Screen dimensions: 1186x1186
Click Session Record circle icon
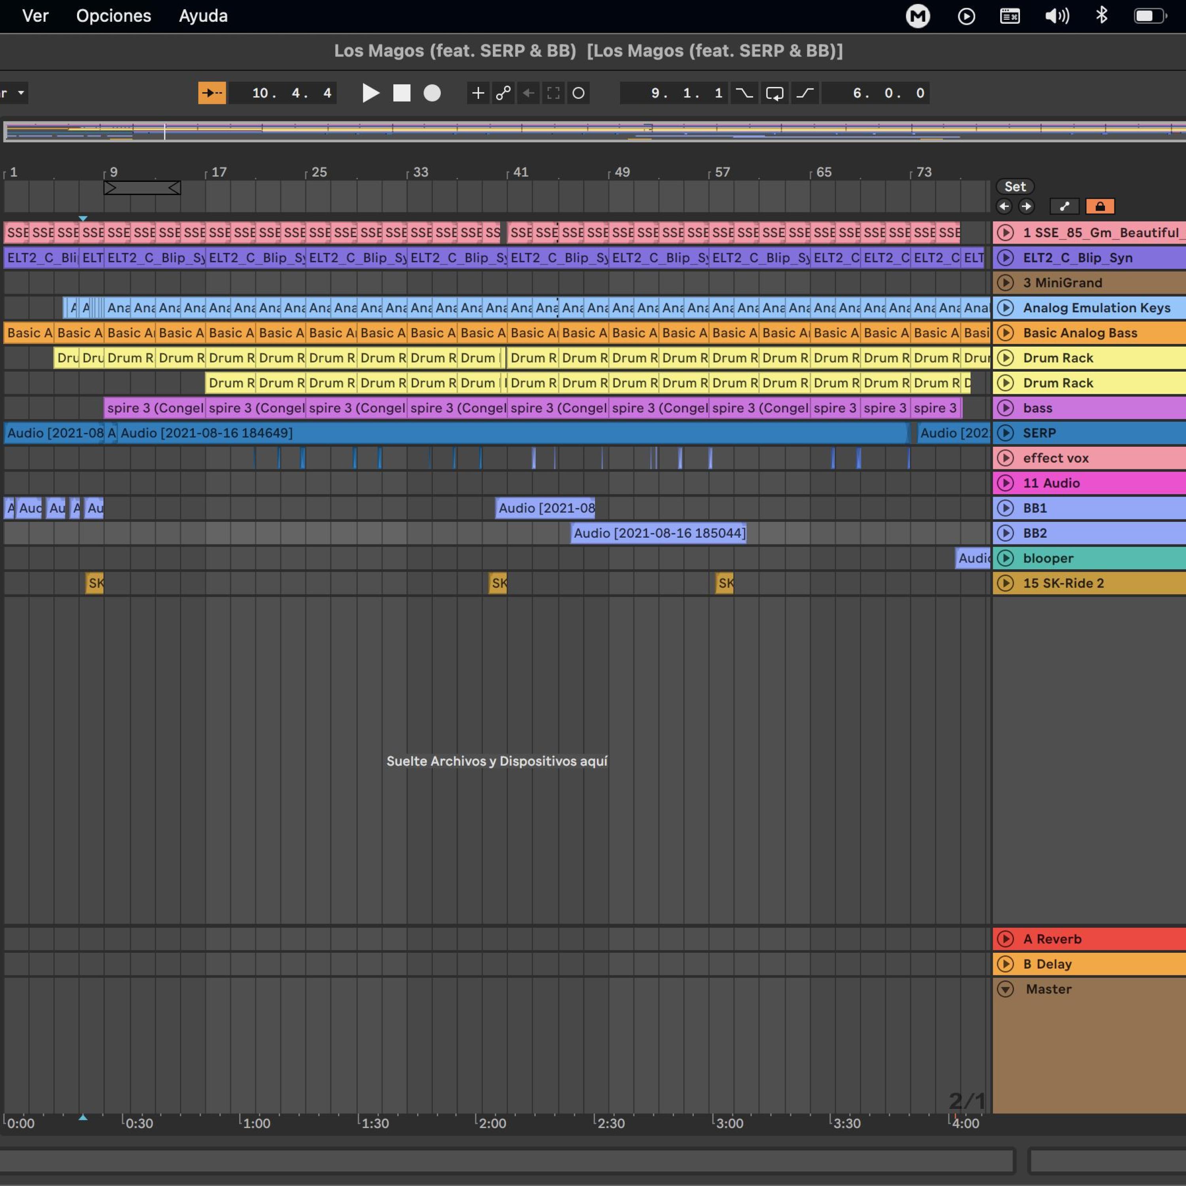click(x=578, y=93)
